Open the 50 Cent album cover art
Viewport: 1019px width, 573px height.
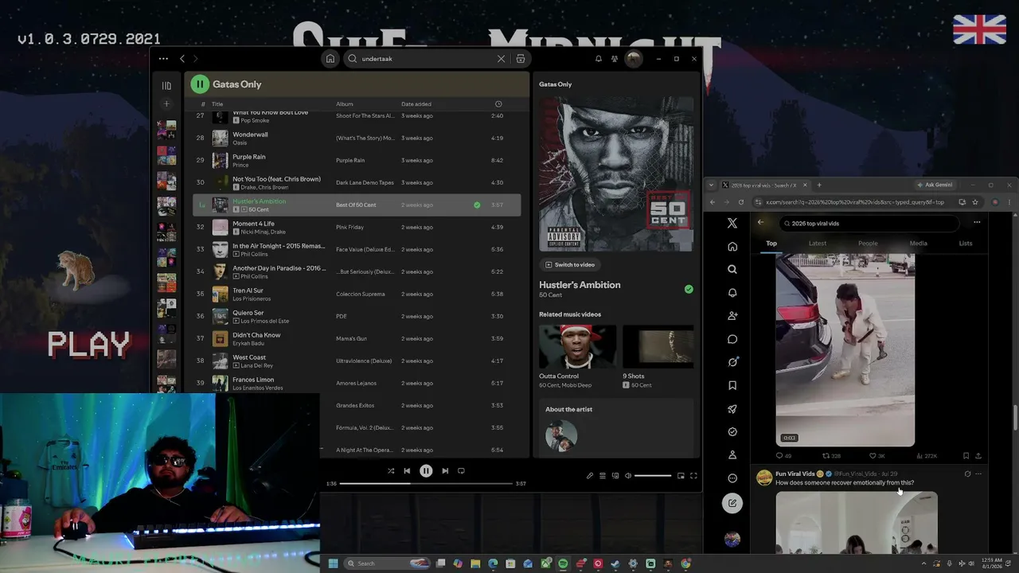[x=616, y=173]
